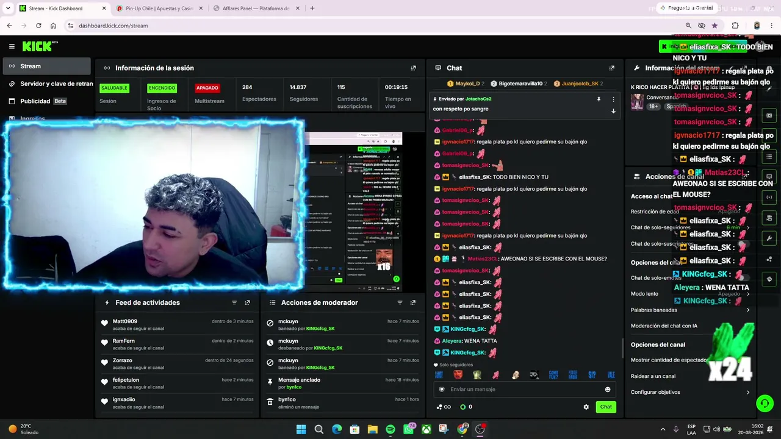Open a new browser tab
Image resolution: width=781 pixels, height=439 pixels.
312,9
